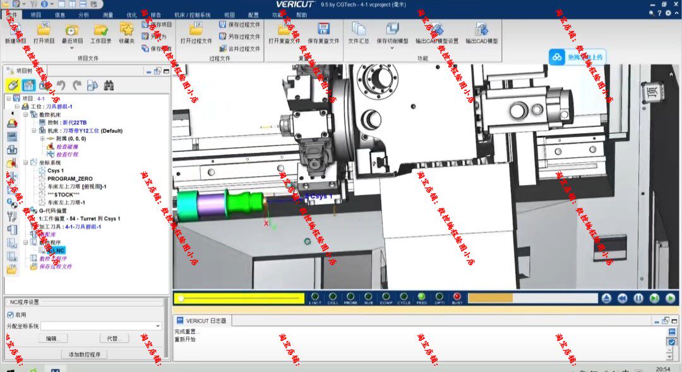Toggle the COMP status light
This screenshot has height=372, width=682.
coord(386,297)
